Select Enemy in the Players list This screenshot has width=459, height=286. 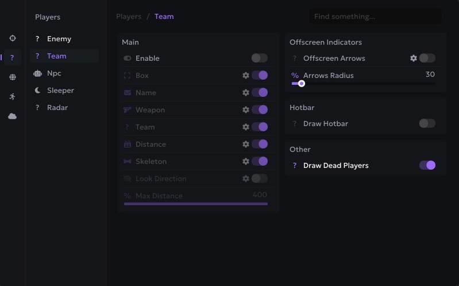coord(59,39)
